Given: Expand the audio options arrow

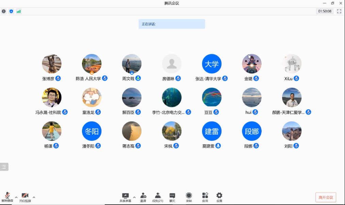Looking at the screenshot, I should pyautogui.click(x=16, y=197).
